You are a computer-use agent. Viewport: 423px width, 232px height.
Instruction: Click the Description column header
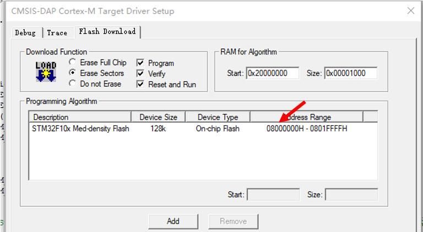(x=80, y=117)
